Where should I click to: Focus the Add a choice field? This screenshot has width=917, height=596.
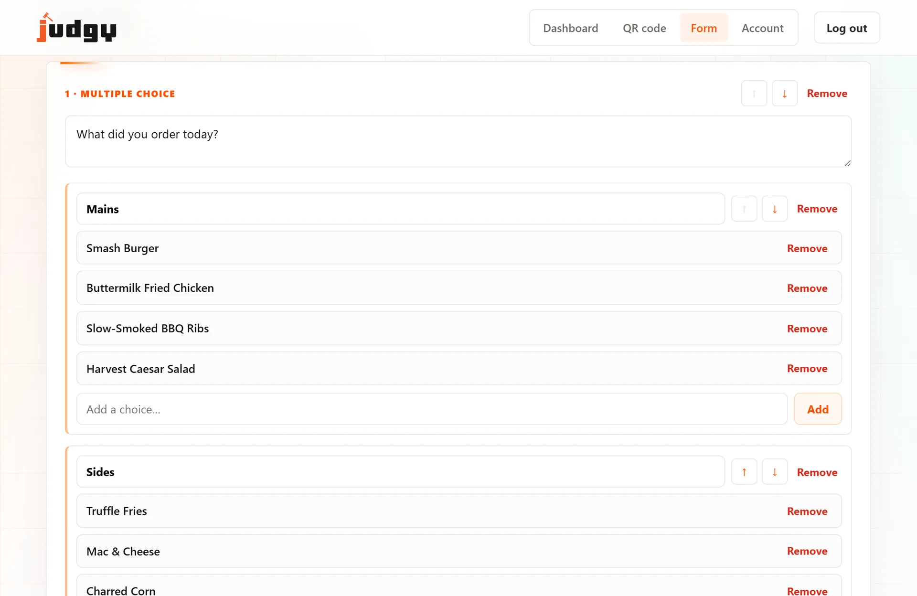(x=432, y=409)
